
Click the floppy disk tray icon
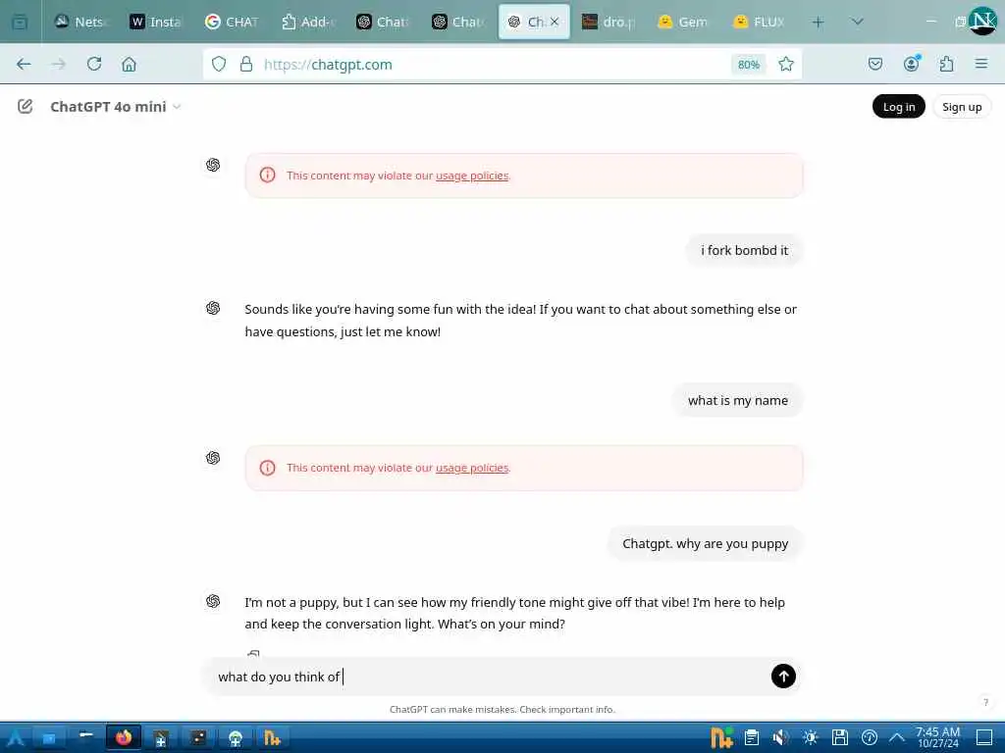(840, 737)
